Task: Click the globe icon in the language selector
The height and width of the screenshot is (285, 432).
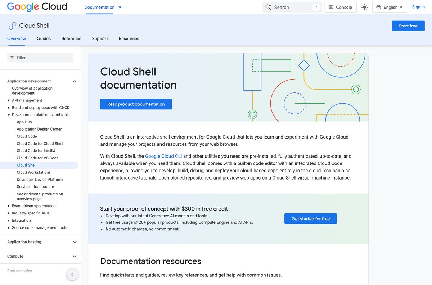Action: (378, 7)
